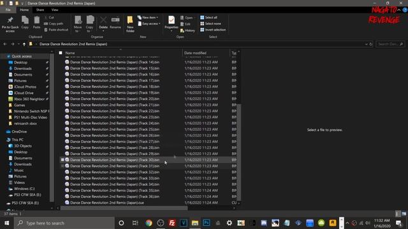Click the file list vertical scrollbar
Image resolution: width=408 pixels, height=229 pixels.
[239, 152]
